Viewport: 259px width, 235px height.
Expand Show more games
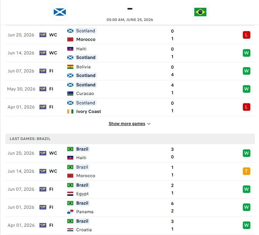click(x=127, y=124)
